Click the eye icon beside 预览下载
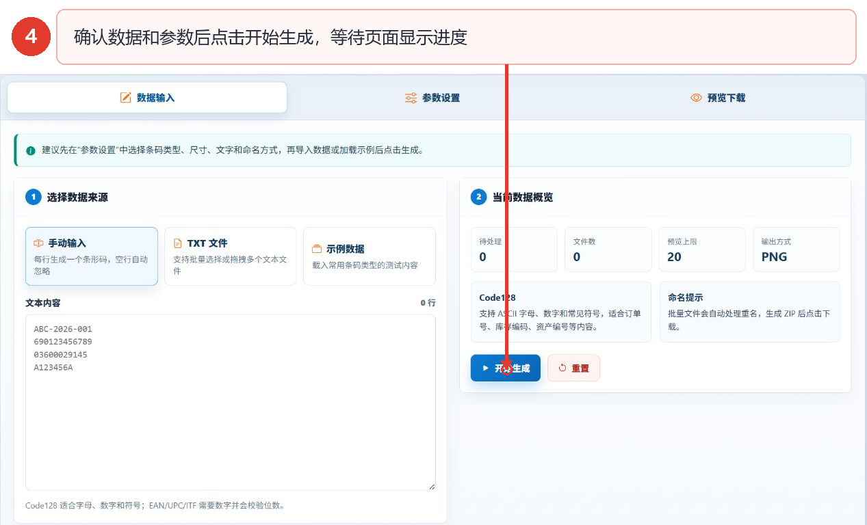Viewport: 867px width, 525px height. tap(696, 98)
